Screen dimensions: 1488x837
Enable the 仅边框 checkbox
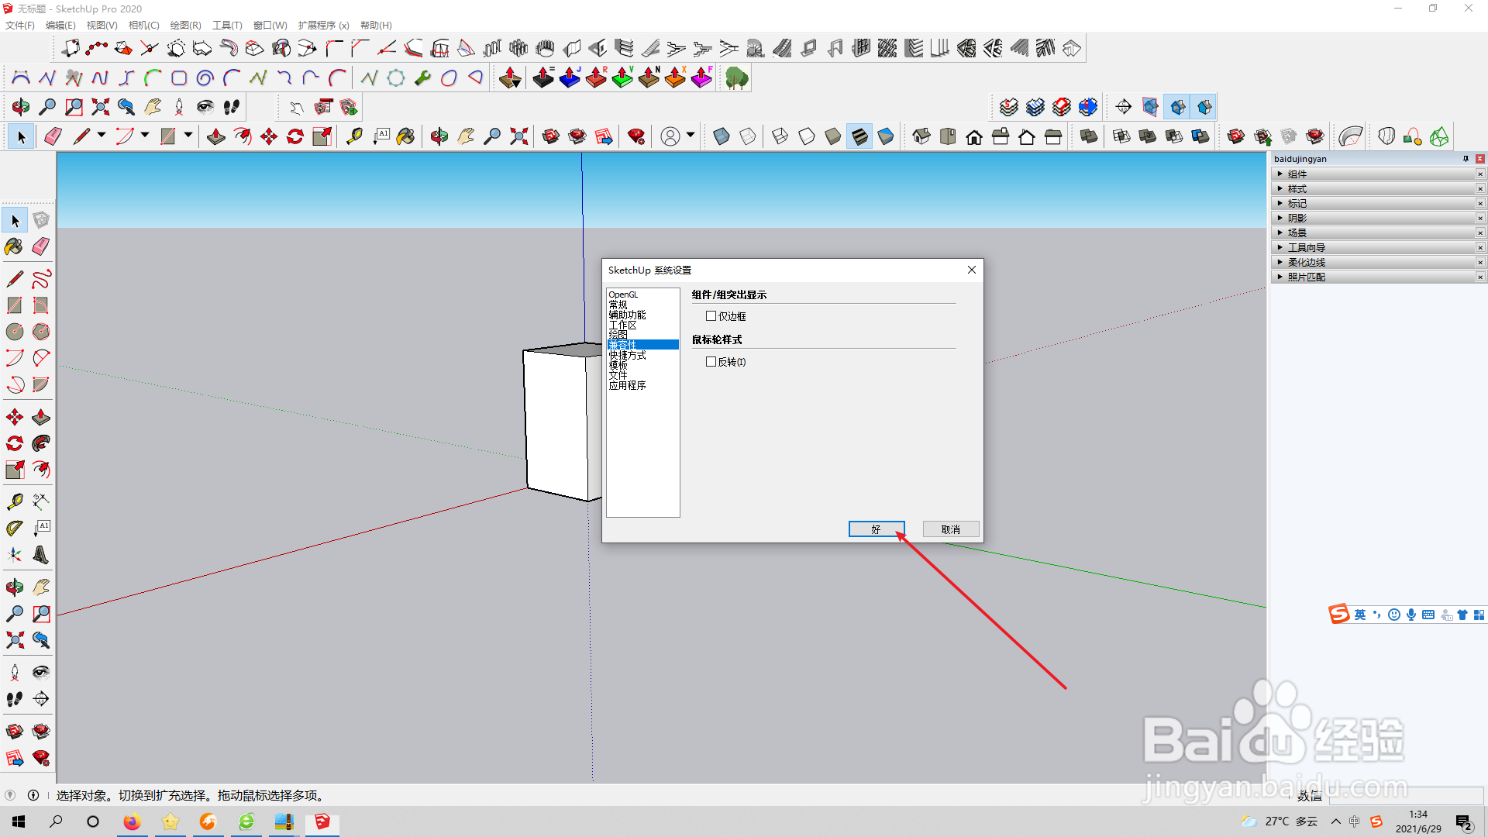pyautogui.click(x=711, y=316)
